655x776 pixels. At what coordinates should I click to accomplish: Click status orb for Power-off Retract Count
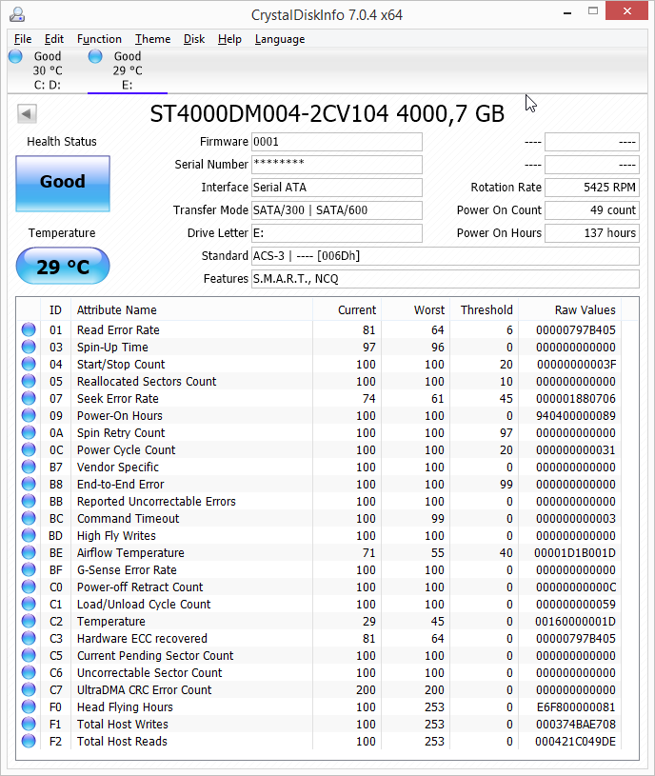click(29, 587)
